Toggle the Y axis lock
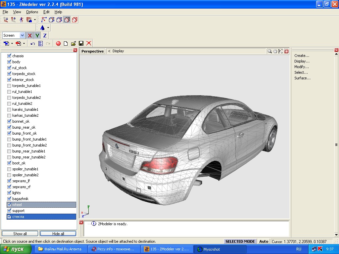 click(x=37, y=35)
